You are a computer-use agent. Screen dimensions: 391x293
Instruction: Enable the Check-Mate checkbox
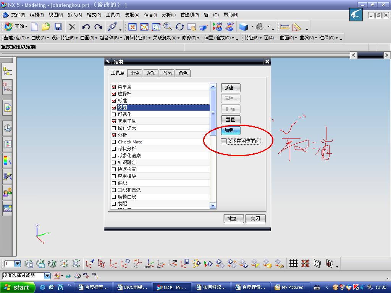tap(114, 142)
